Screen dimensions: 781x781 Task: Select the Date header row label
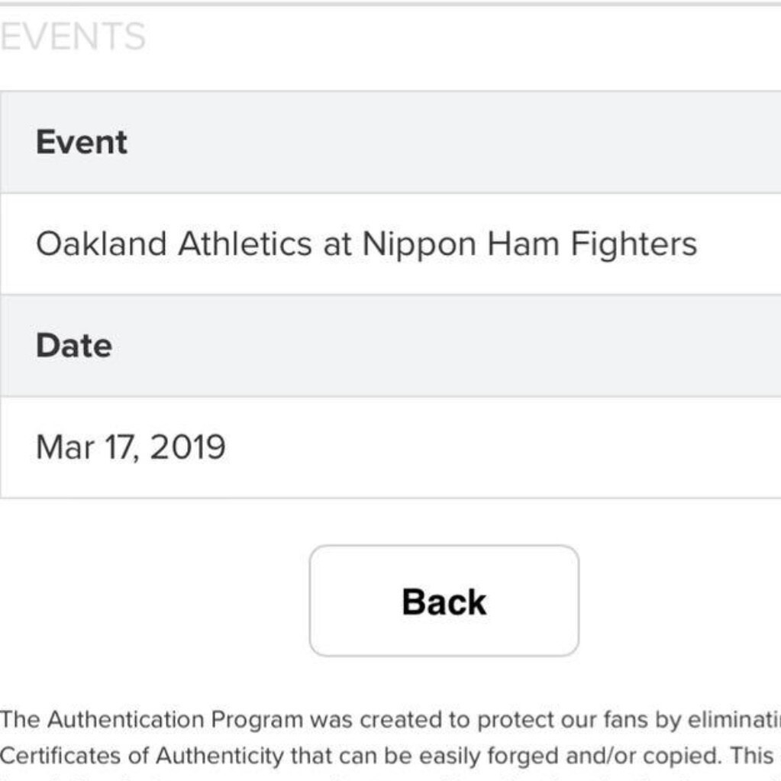pos(74,346)
